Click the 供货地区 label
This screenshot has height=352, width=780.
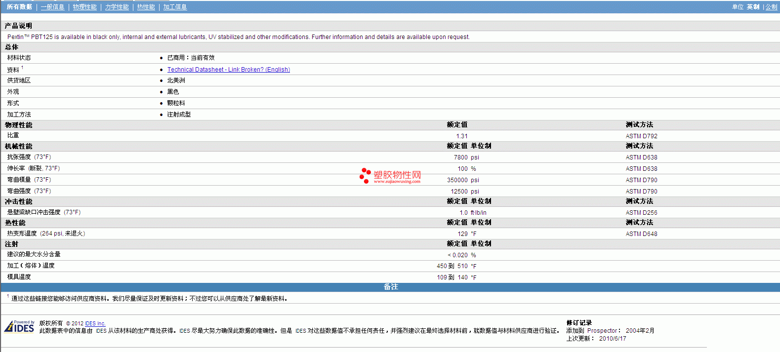coord(19,80)
